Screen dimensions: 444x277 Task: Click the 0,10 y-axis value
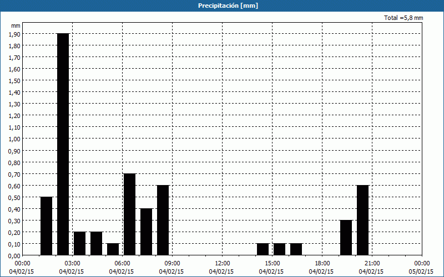14,244
